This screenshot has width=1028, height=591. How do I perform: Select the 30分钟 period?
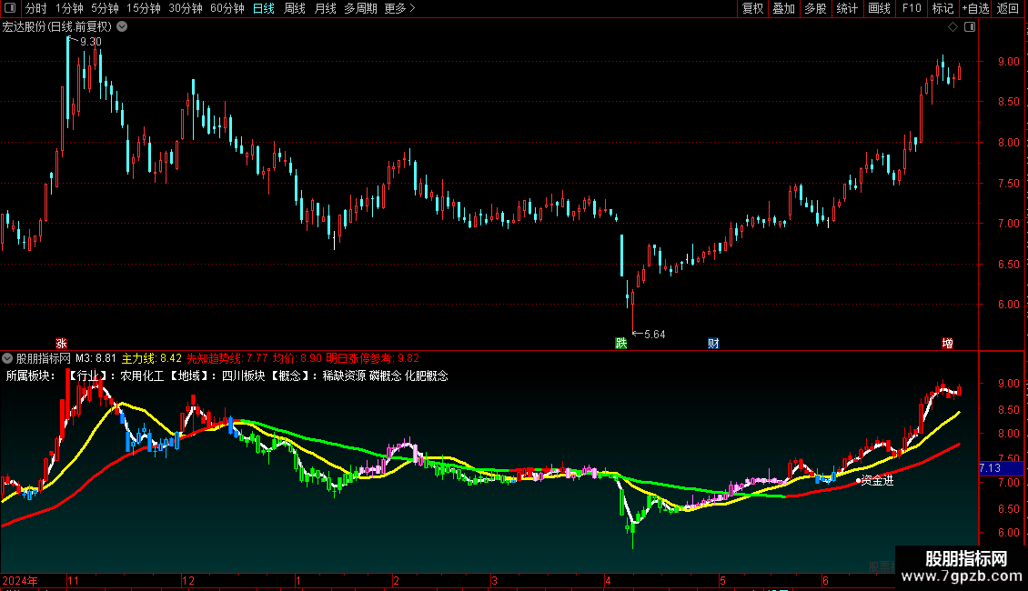pos(186,8)
